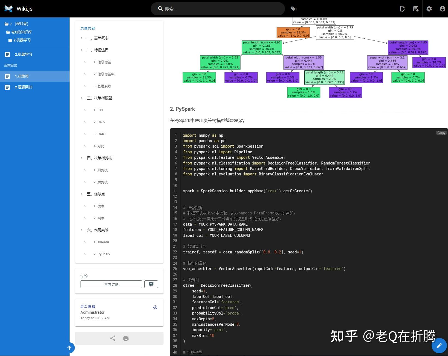Click the tag browsing icon beside search
This screenshot has width=448, height=356.
[294, 9]
